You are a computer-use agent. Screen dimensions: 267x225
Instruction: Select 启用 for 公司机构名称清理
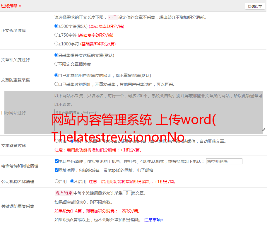click(57, 181)
